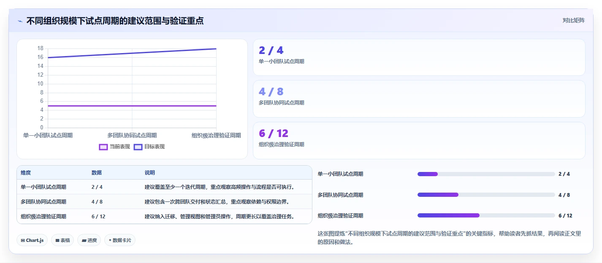This screenshot has height=263, width=602.
Task: Click the 数据卡片 tag pill
Action: 120,240
